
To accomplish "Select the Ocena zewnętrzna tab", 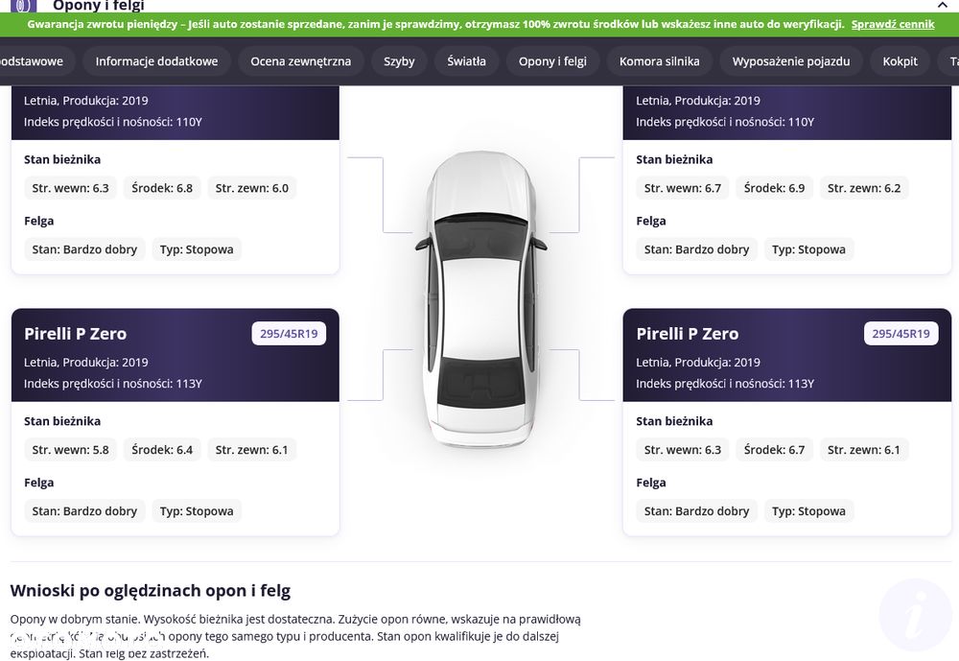I will (300, 61).
